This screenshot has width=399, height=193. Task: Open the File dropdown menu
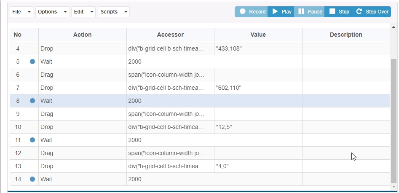coord(21,12)
